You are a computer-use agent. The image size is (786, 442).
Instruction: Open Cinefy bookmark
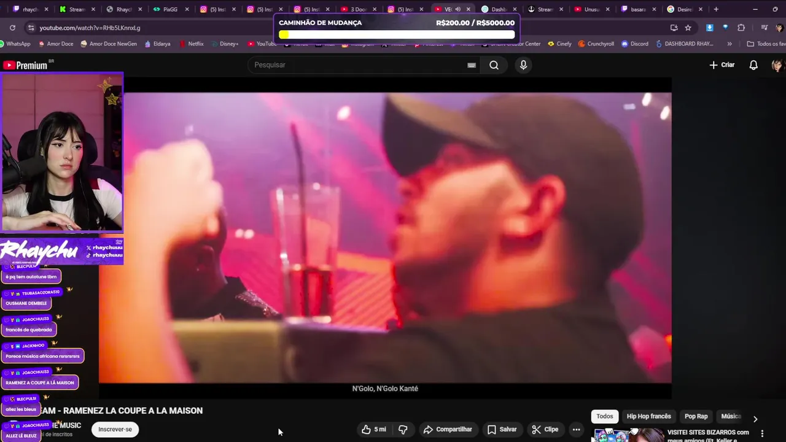(559, 44)
